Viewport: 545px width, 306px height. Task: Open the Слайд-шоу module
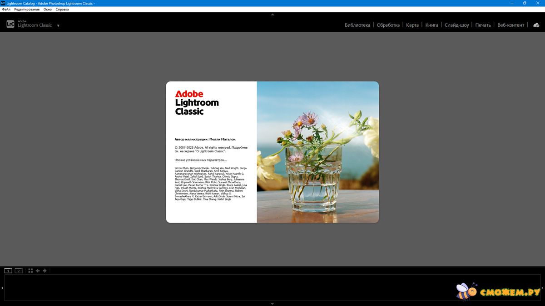click(456, 25)
